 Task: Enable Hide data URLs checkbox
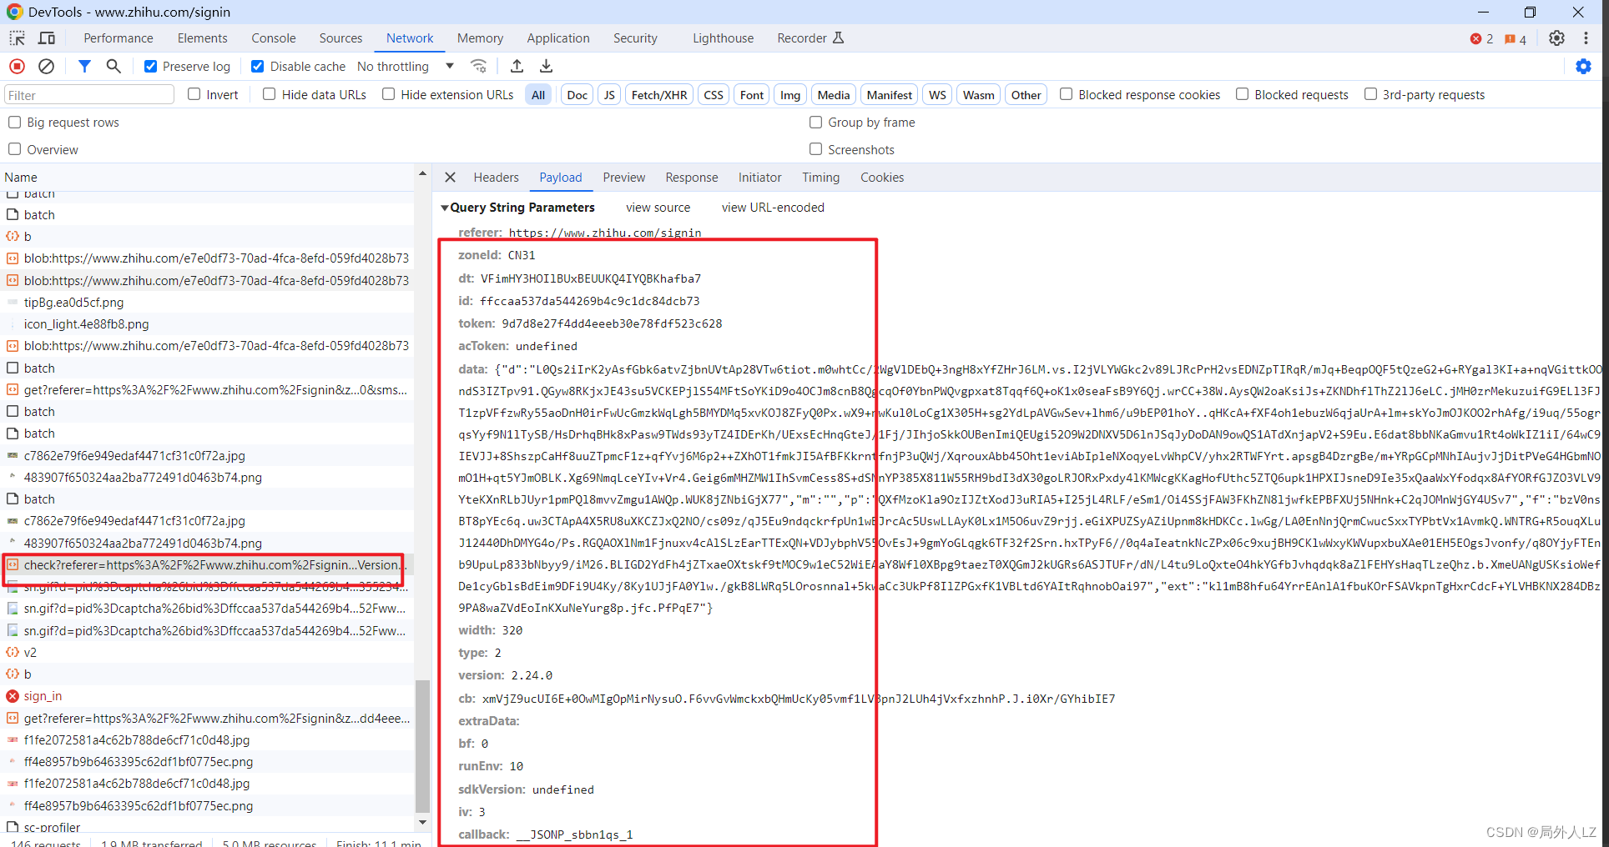(x=269, y=94)
